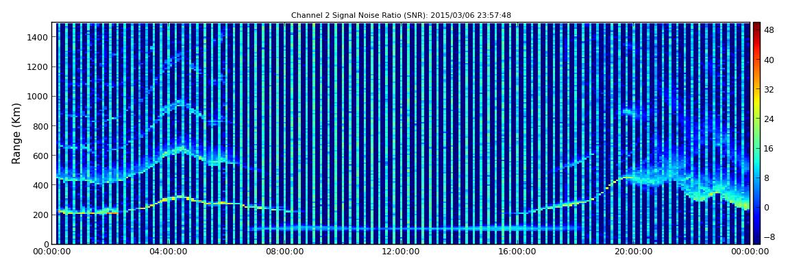Click the colorbar label 16
The width and height of the screenshot is (788, 279).
(769, 148)
